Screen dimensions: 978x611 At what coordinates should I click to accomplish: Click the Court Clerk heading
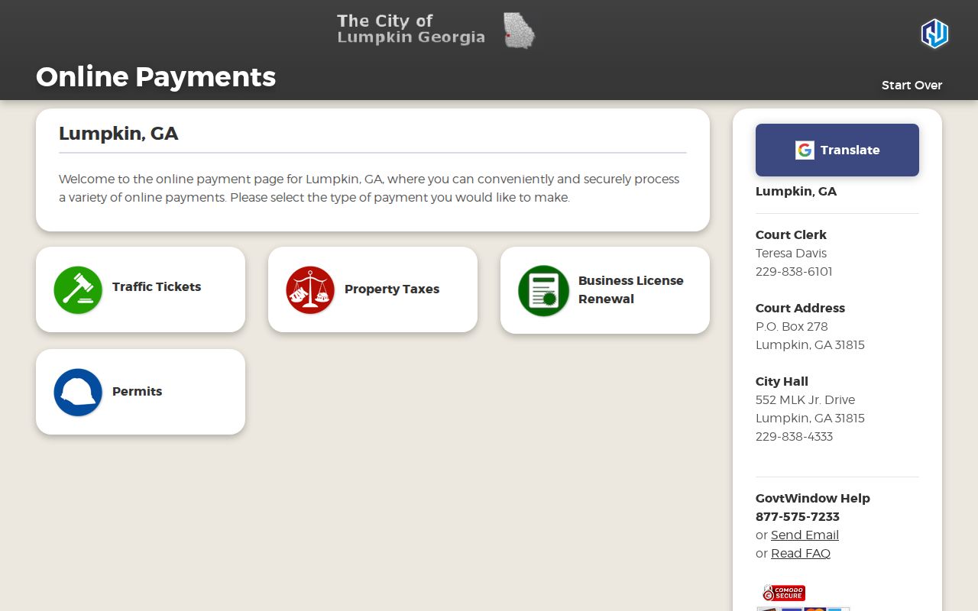(791, 234)
